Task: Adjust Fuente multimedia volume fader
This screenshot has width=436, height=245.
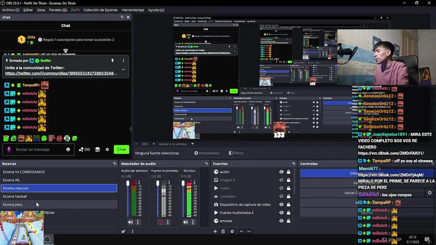Action: click(x=157, y=184)
